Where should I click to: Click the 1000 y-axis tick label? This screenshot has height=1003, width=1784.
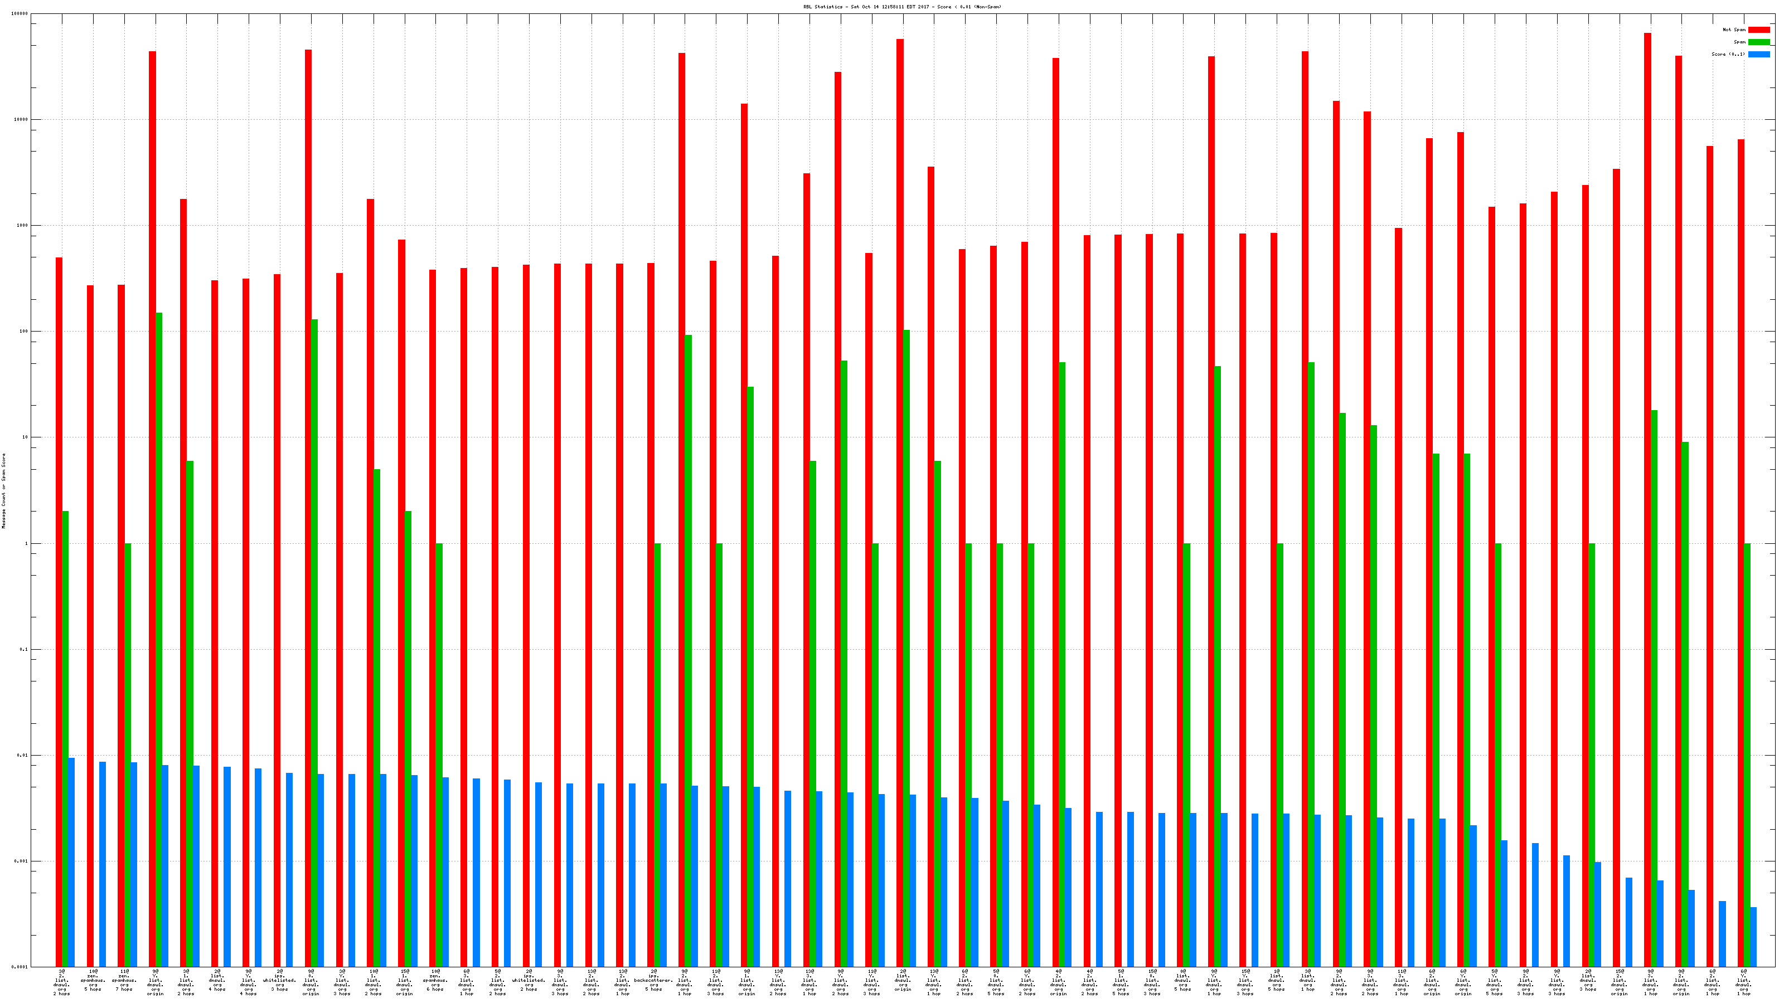click(x=22, y=226)
